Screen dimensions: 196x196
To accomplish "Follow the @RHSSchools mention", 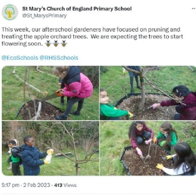I will 59,58.
